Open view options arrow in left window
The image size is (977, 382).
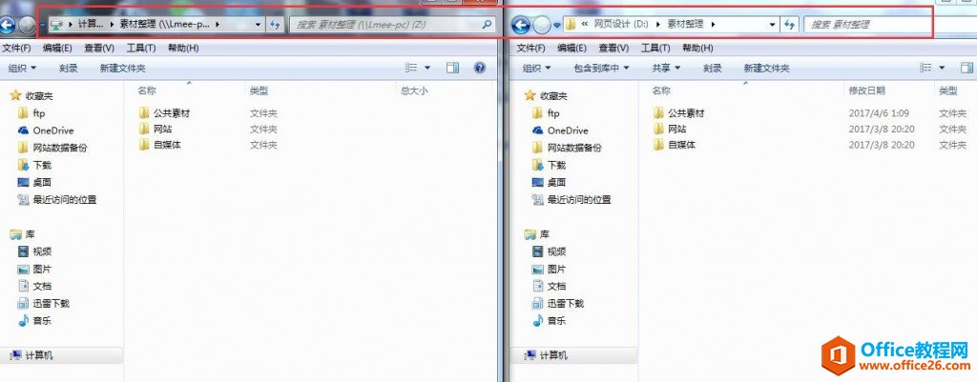pyautogui.click(x=427, y=68)
